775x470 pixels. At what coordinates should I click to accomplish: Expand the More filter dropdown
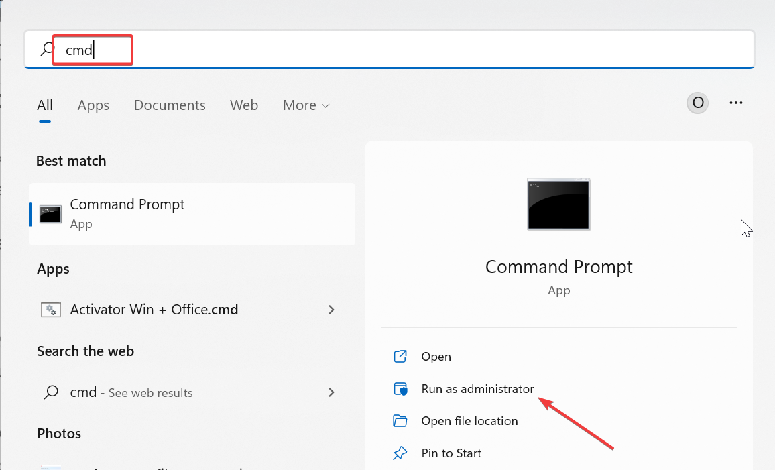(306, 105)
